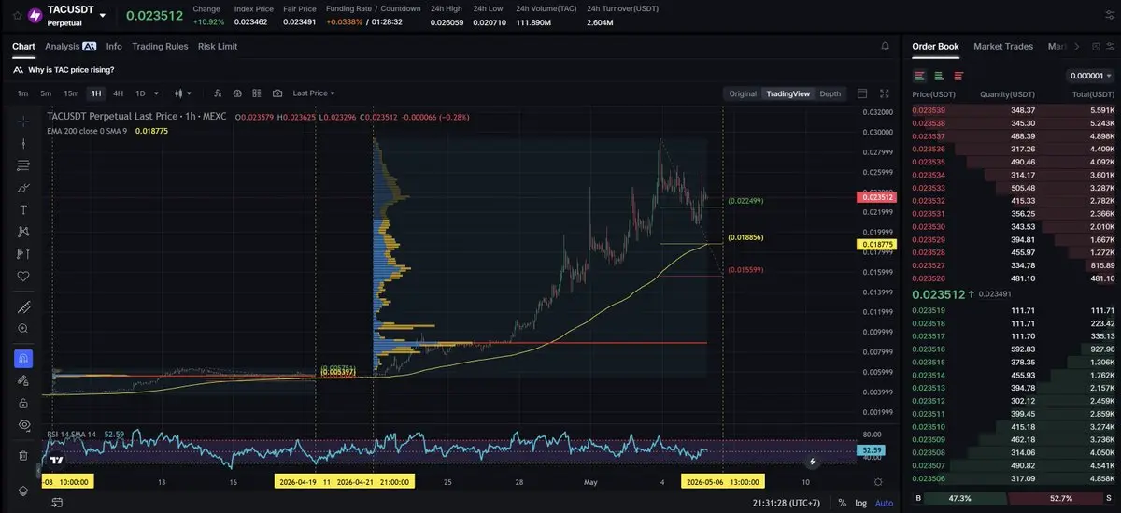Show both buy and sell orders view

point(920,76)
